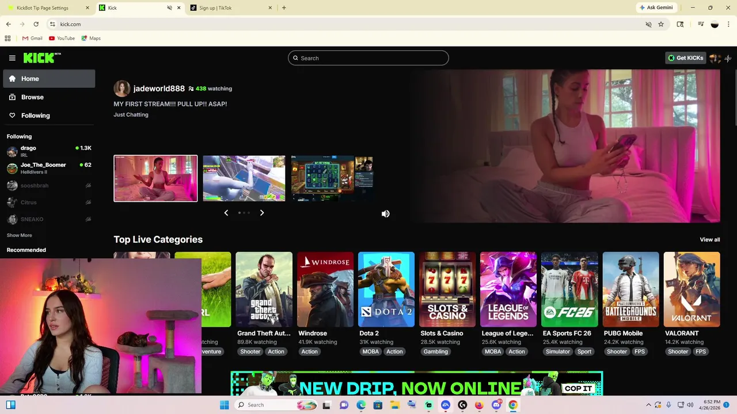Viewport: 737px width, 414px height.
Task: Reload the kick.com page
Action: click(36, 24)
